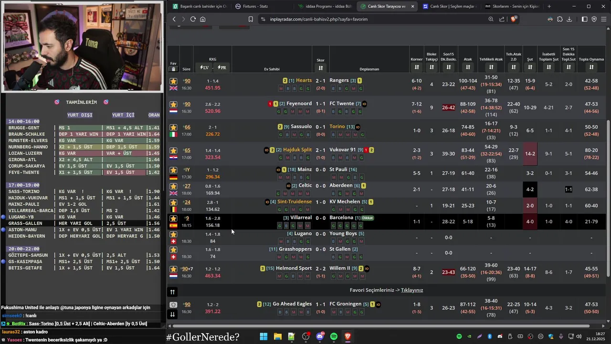Reload the current page
The image size is (611, 344).
point(193,19)
